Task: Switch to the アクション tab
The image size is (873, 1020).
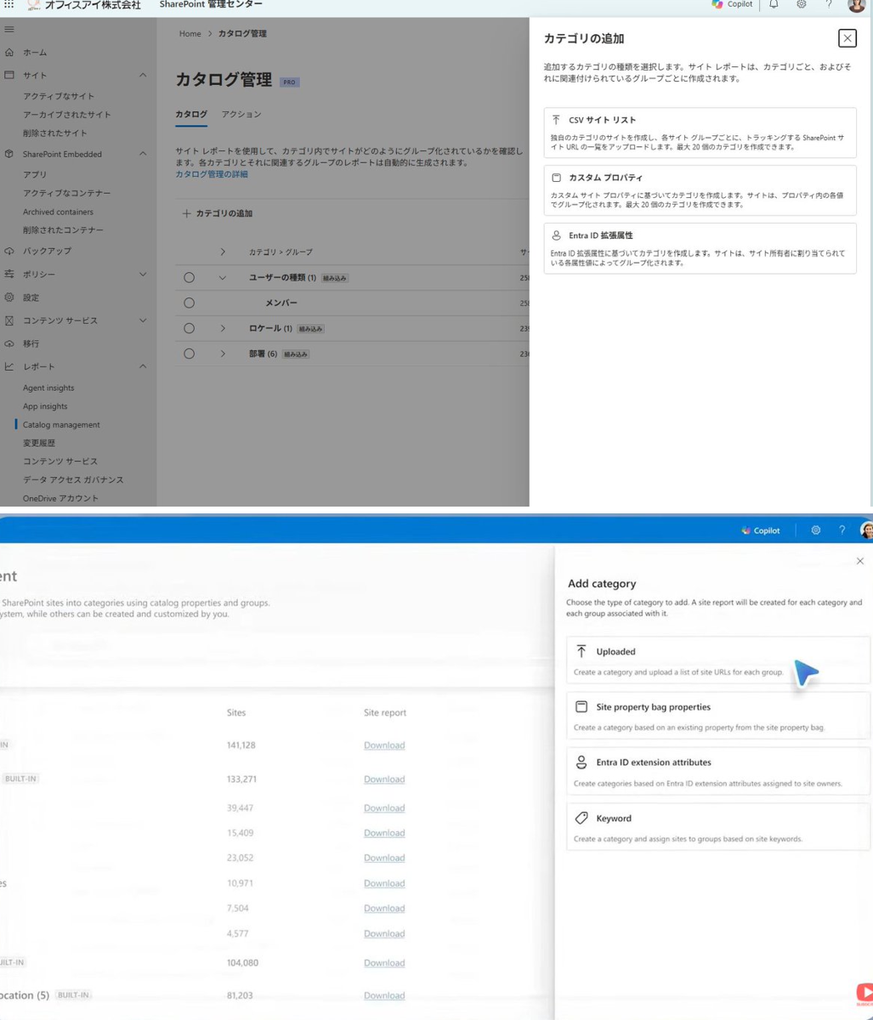Action: tap(241, 114)
